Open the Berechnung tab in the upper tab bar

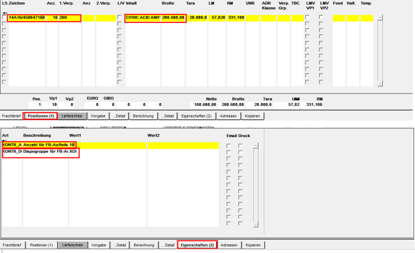coord(143,116)
